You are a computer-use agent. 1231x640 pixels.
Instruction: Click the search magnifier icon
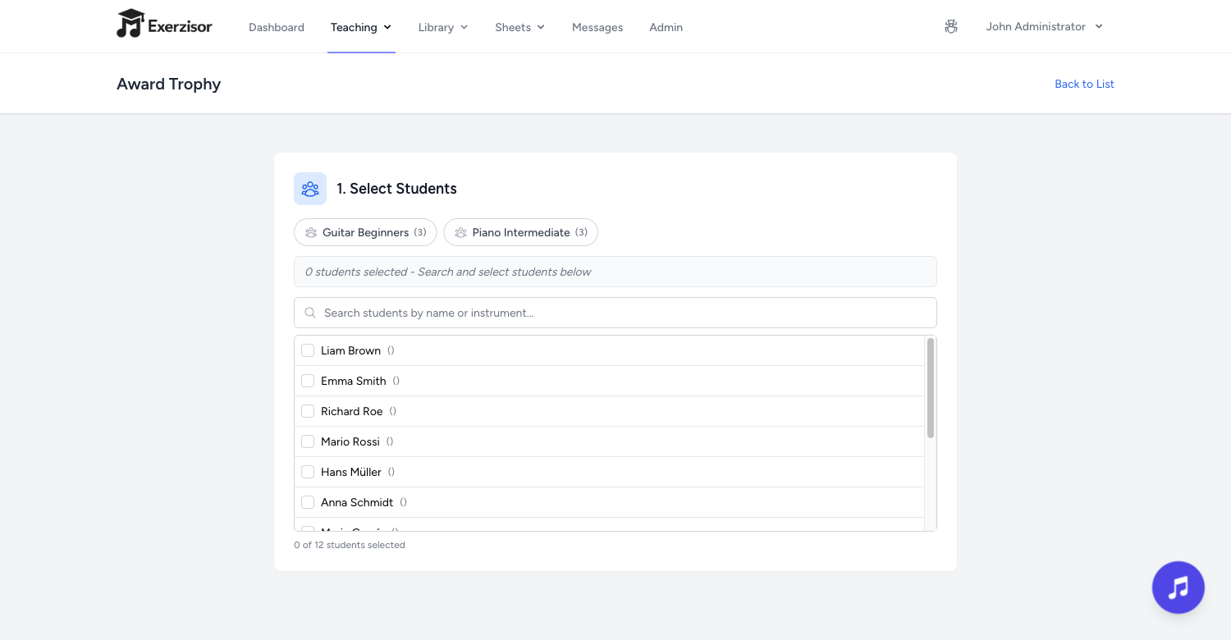point(310,313)
